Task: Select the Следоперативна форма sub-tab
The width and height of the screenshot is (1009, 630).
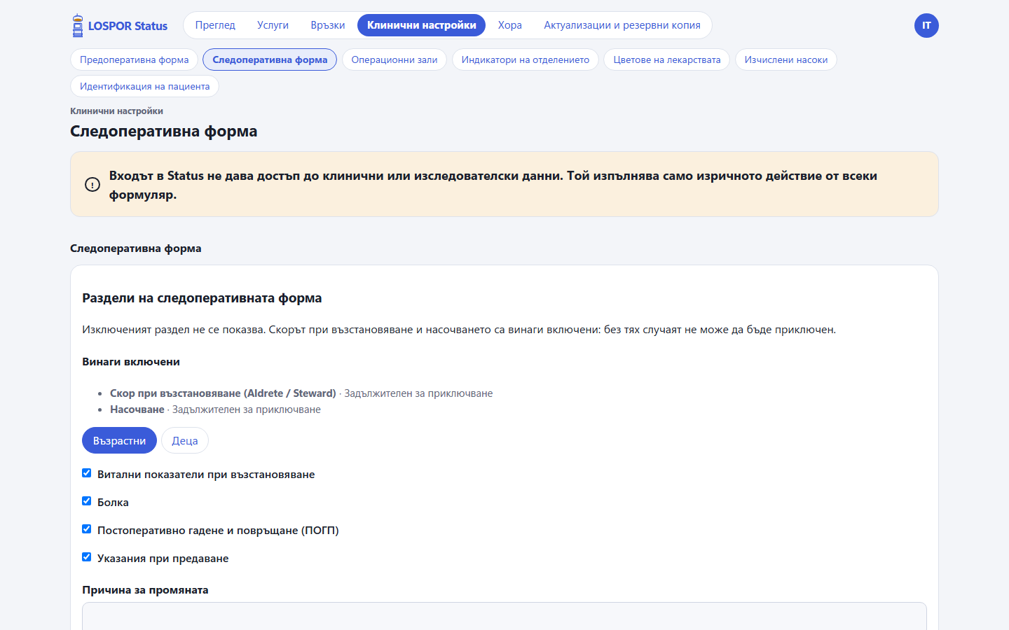Action: 270,59
